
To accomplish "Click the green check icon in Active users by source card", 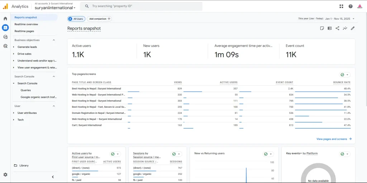I will 113,154.
